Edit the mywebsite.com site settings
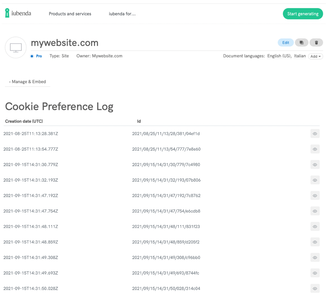Image resolution: width=328 pixels, height=299 pixels. pos(285,42)
